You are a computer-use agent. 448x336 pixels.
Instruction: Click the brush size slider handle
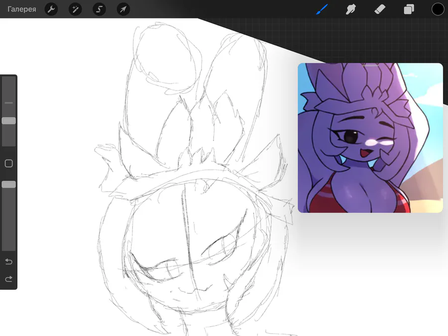(x=8, y=120)
